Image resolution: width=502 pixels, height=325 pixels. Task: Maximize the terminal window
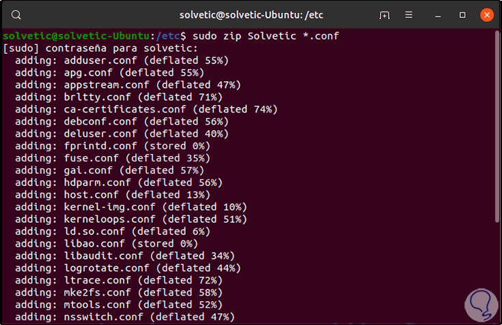pos(462,15)
